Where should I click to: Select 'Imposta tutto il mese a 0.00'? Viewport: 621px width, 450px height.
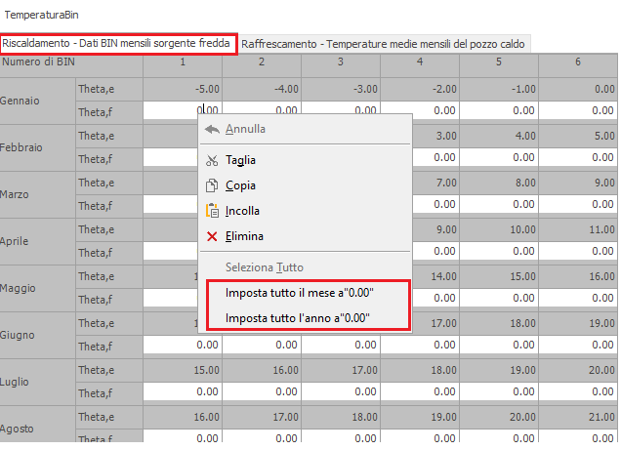[300, 293]
